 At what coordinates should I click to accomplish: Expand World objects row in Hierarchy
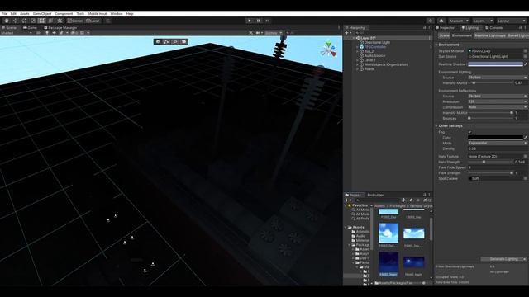[x=357, y=64]
